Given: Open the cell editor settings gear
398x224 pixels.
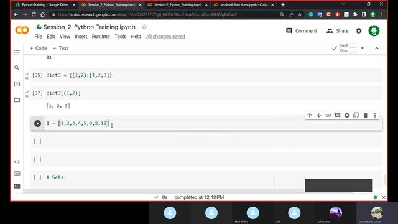Looking at the screenshot, I should 347,115.
